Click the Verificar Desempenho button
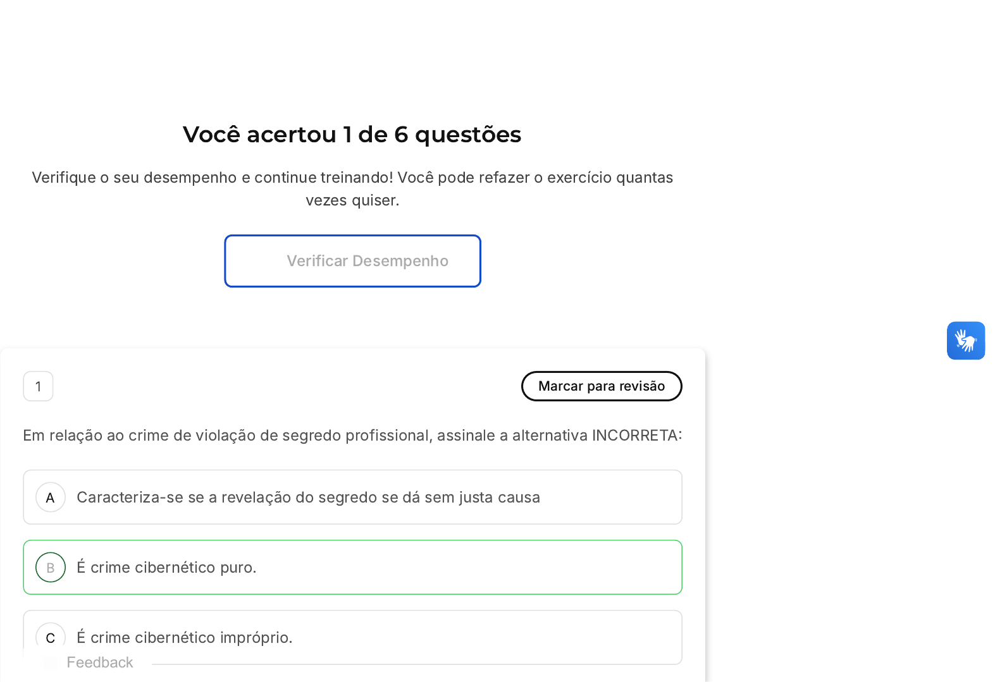Image resolution: width=995 pixels, height=682 pixels. pyautogui.click(x=352, y=261)
